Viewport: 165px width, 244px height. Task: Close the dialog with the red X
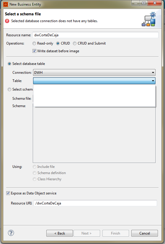click(x=155, y=3)
